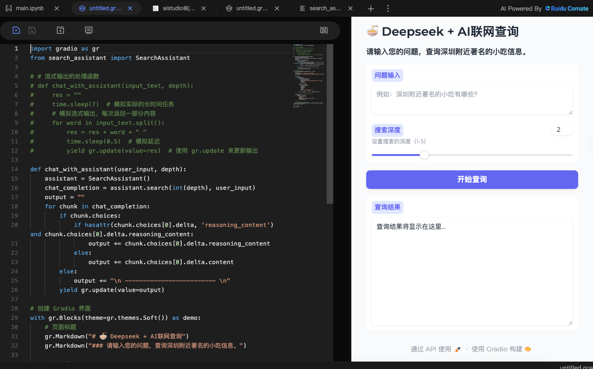Click the 使用 Gradio 构建 link
This screenshot has height=369, width=593.
pos(496,349)
